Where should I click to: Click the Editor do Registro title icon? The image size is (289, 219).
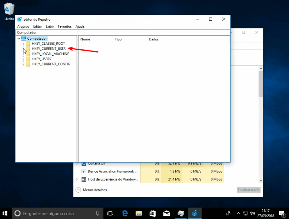click(20, 19)
